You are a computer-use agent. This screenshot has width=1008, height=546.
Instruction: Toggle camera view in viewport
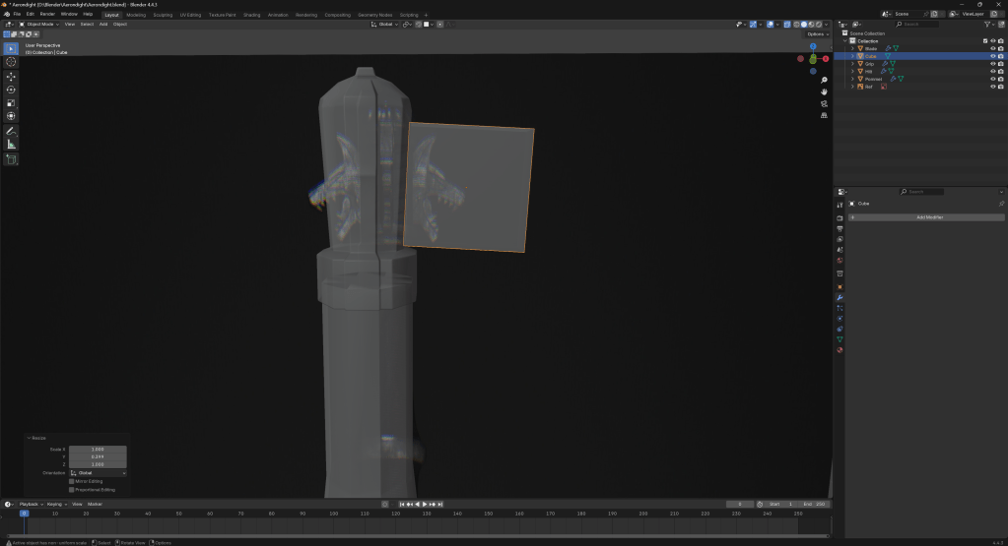tap(824, 103)
